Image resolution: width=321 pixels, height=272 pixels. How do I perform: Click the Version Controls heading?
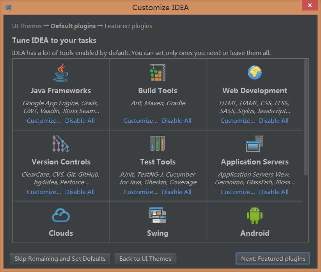pos(61,162)
